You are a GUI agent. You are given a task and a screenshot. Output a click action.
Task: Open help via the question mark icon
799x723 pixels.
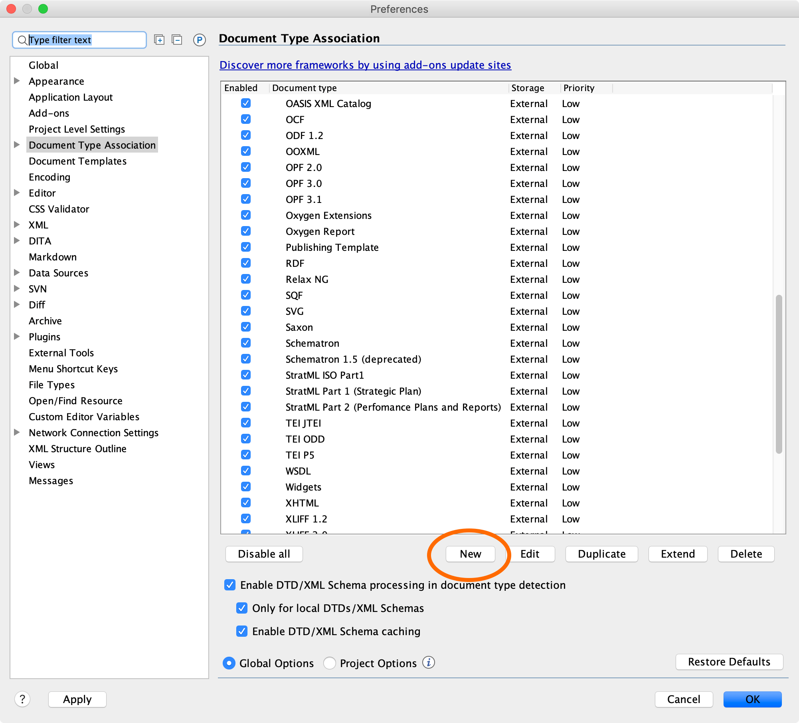[x=23, y=699]
